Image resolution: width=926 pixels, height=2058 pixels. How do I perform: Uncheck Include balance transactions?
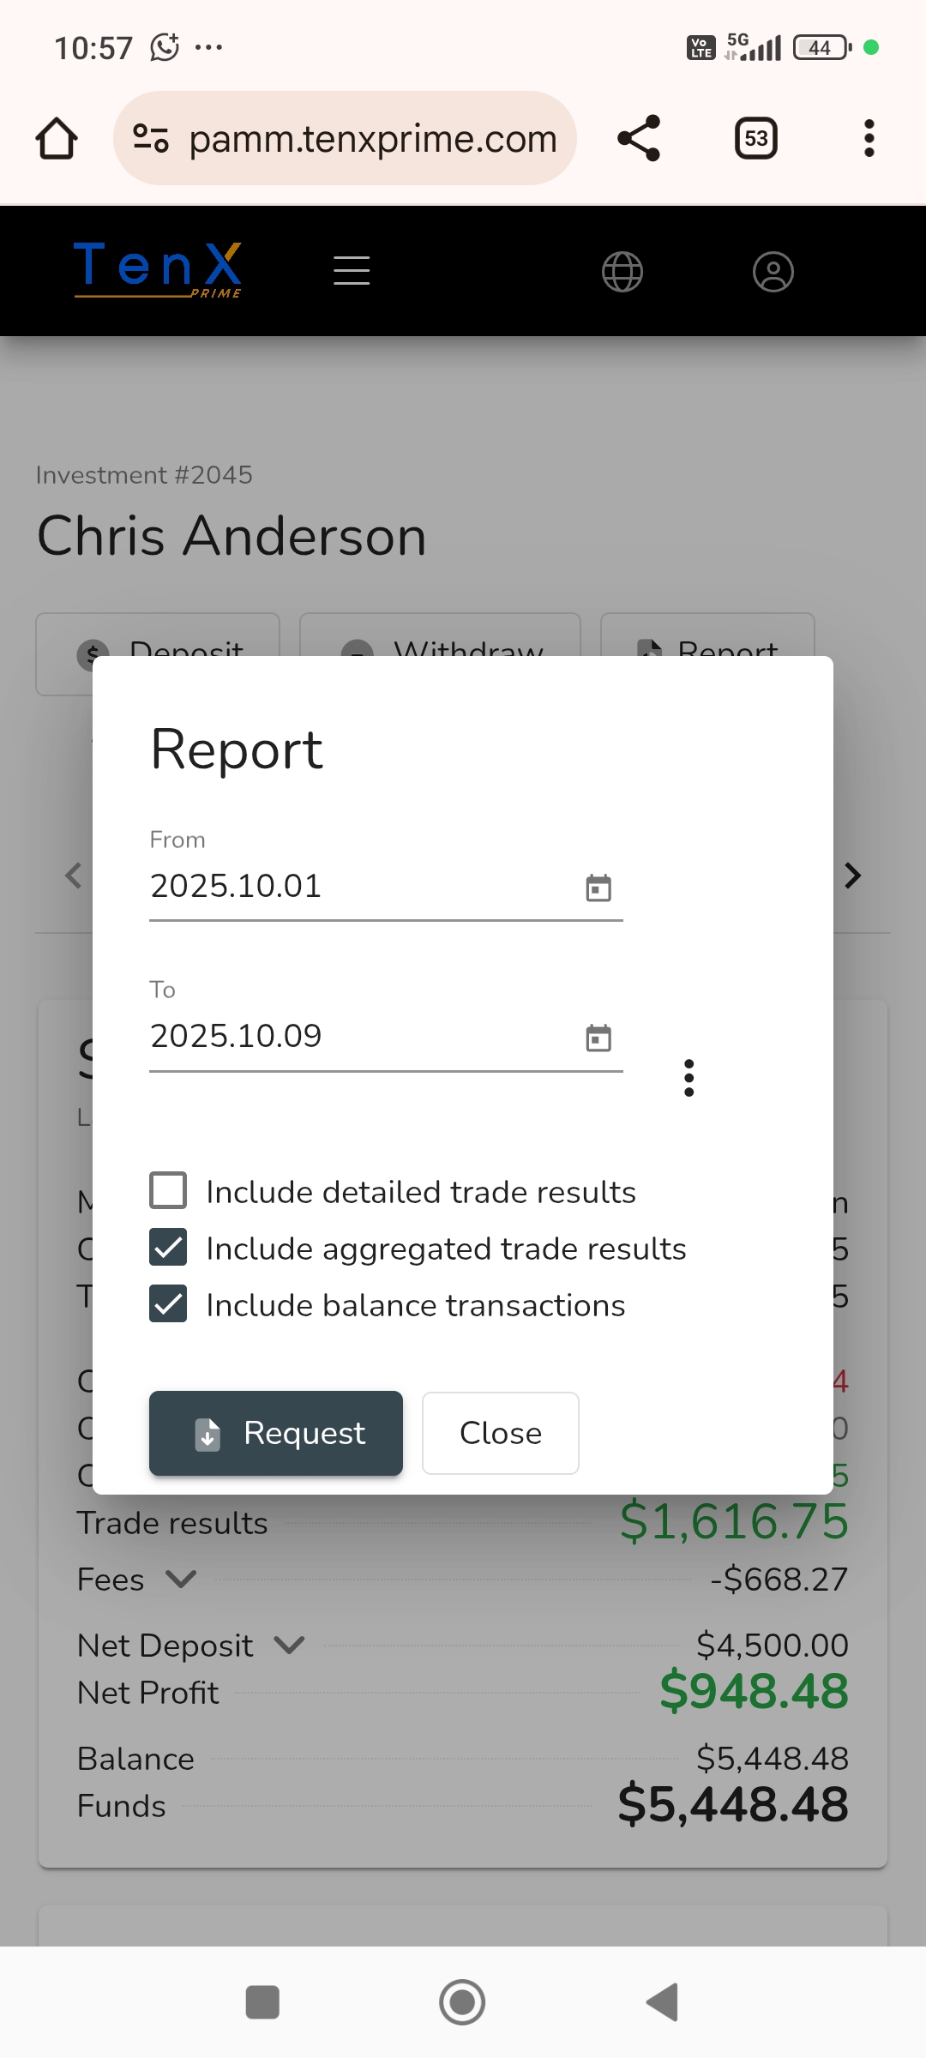coord(168,1304)
